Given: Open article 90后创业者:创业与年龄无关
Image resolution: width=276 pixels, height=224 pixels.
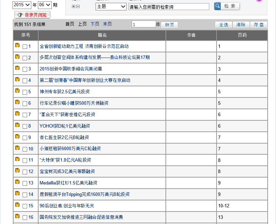Looking at the screenshot, I should coord(67,206).
